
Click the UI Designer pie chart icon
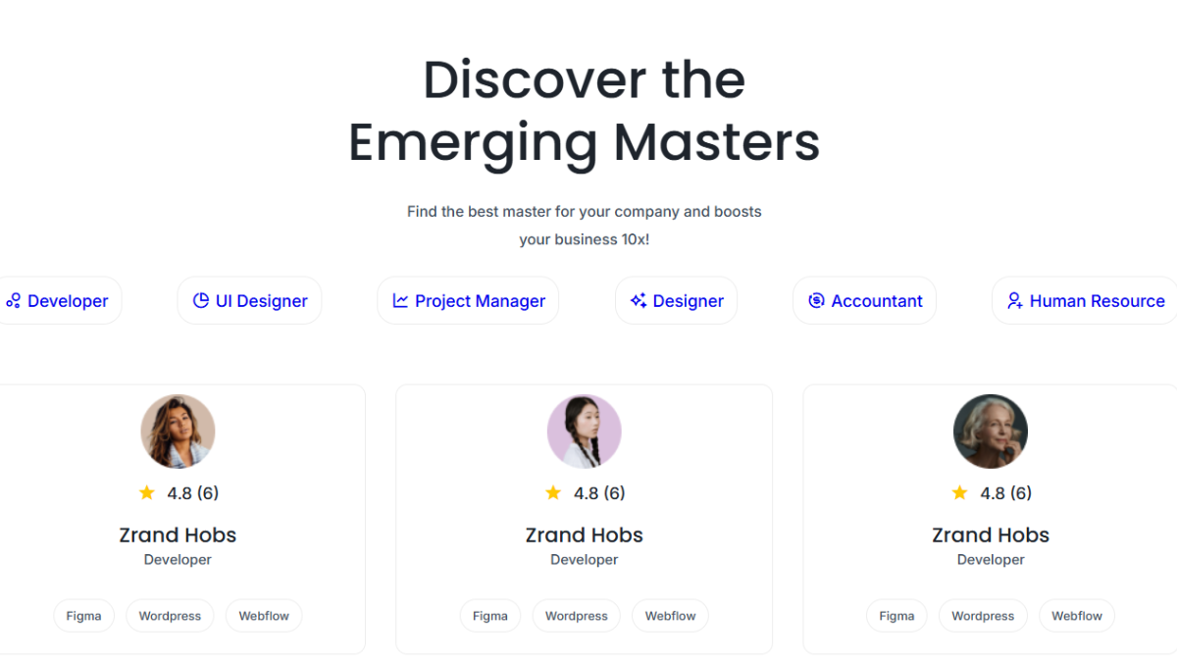coord(200,301)
